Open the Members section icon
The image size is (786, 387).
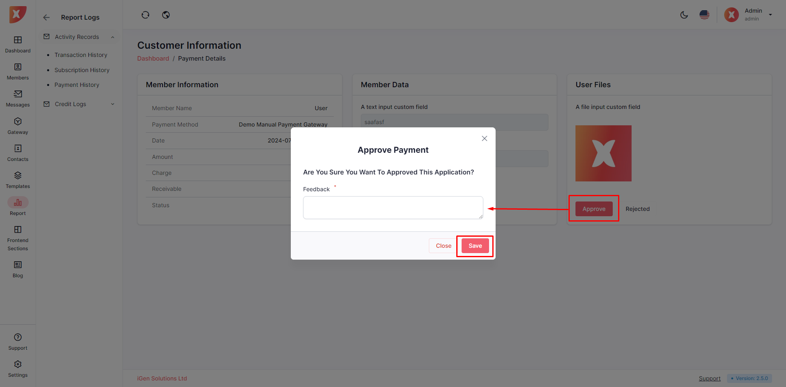point(18,67)
